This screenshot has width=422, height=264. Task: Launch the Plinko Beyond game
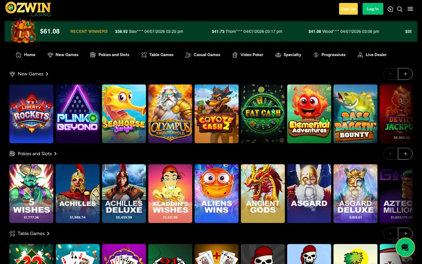pos(78,114)
